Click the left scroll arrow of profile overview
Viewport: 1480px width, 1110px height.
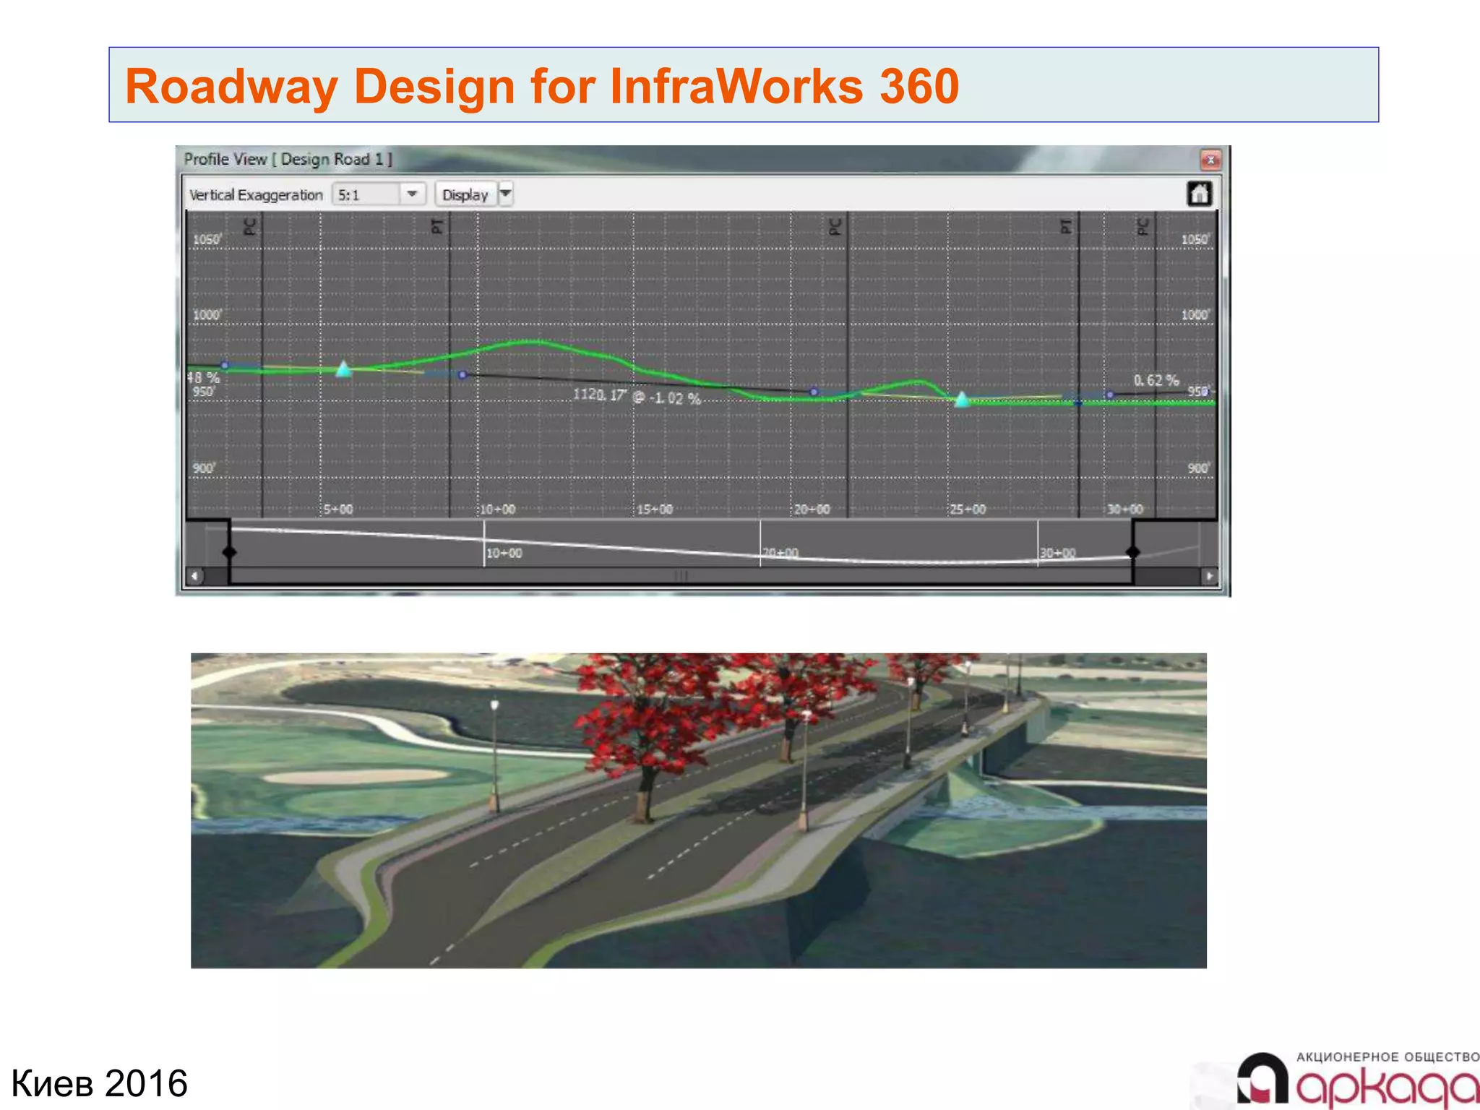194,576
